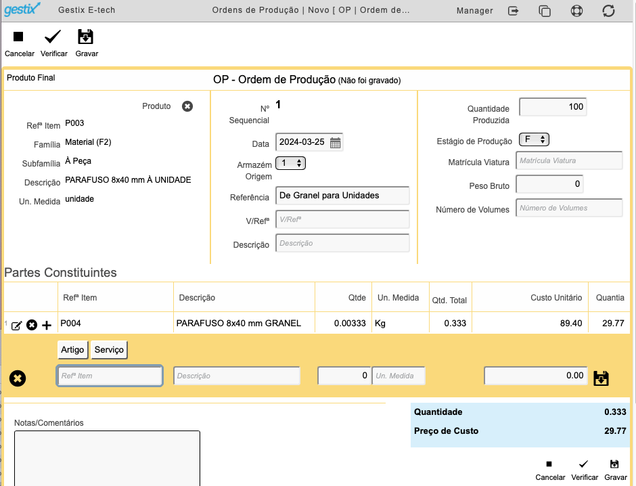Open new window duplicate icon
Screen dimensions: 636x486
[x=545, y=11]
